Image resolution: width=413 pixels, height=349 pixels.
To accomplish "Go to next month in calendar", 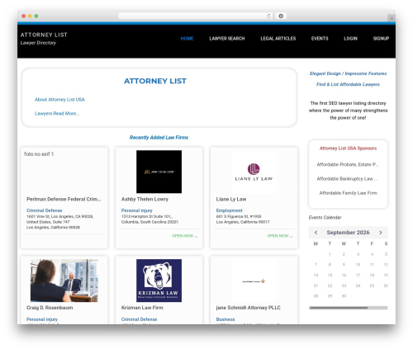I will click(381, 233).
